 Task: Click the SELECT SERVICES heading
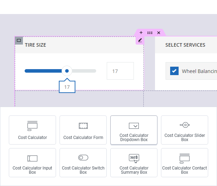tap(185, 45)
